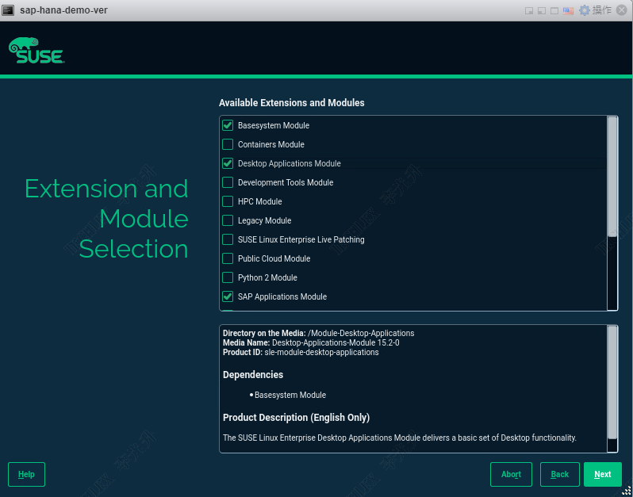The height and width of the screenshot is (497, 633).
Task: Tick the Legacy Module checkbox
Action: point(228,220)
